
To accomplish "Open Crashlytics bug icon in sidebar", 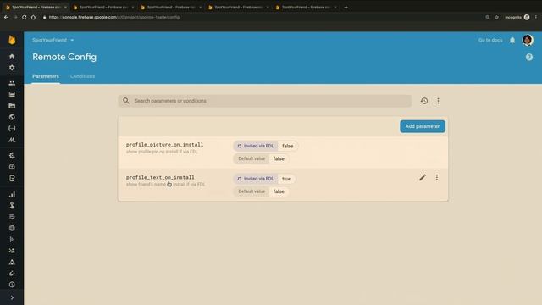I will coord(12,156).
